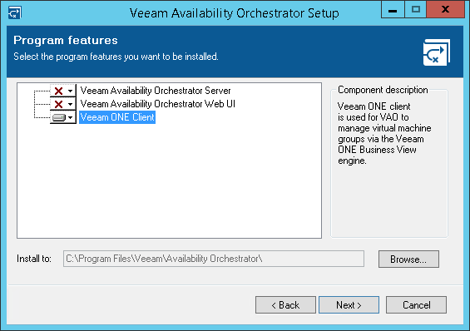Click the Install to path field
Screen dimensions: 470x331
(214, 259)
